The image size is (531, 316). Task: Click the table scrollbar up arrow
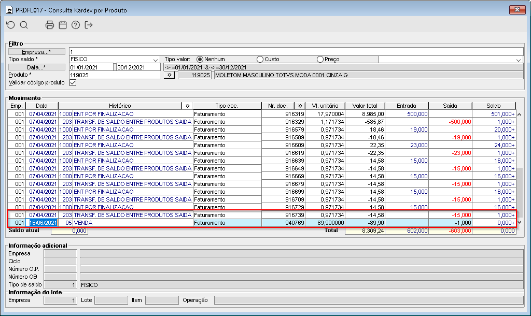tap(520, 114)
